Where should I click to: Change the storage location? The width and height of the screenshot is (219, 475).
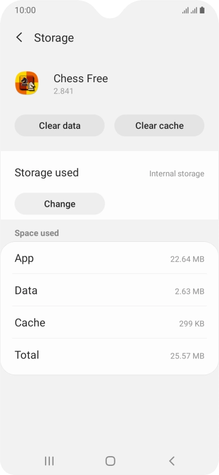click(x=60, y=204)
